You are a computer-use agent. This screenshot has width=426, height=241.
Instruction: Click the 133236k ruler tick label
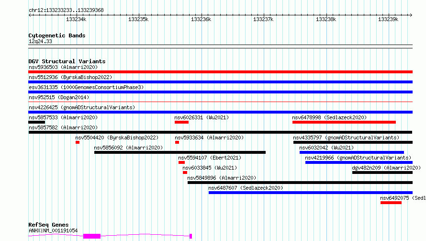(201, 19)
